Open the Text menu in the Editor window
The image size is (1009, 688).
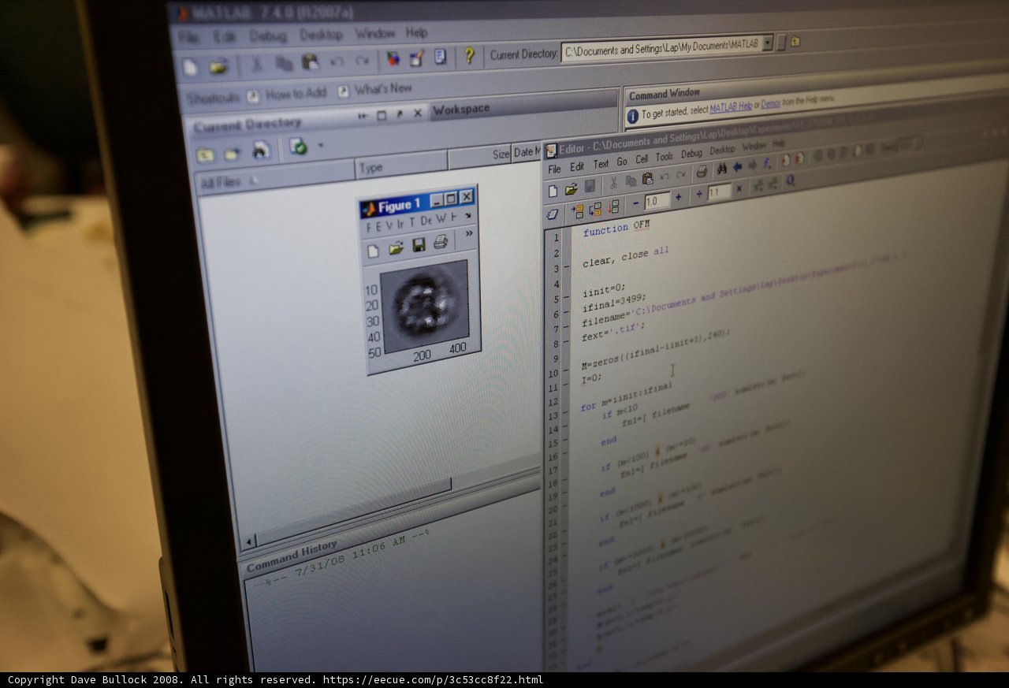click(601, 164)
